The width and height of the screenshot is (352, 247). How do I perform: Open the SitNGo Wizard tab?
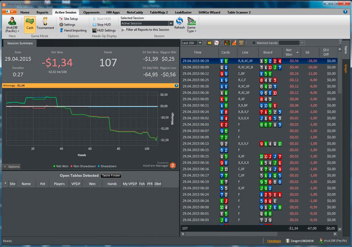[x=209, y=12]
